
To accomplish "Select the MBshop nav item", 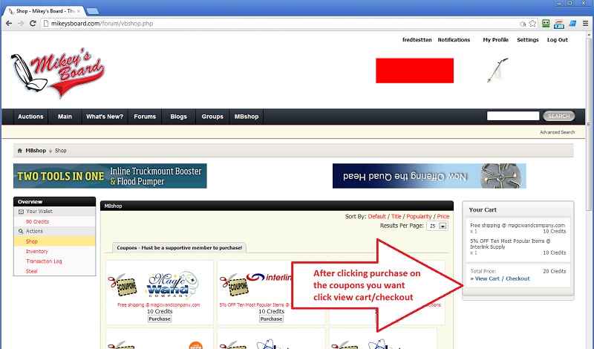I will click(247, 117).
